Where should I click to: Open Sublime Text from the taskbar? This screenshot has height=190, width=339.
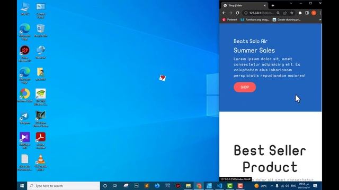coord(147,186)
